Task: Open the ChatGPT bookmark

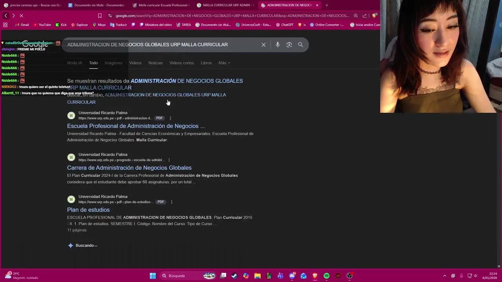Action: pos(285,25)
